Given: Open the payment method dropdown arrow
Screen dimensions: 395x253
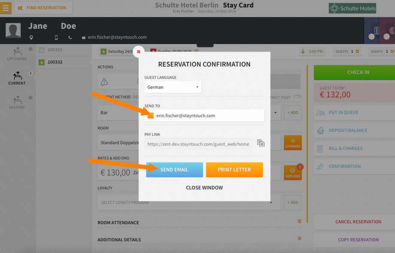Looking at the screenshot, I should pos(275,113).
